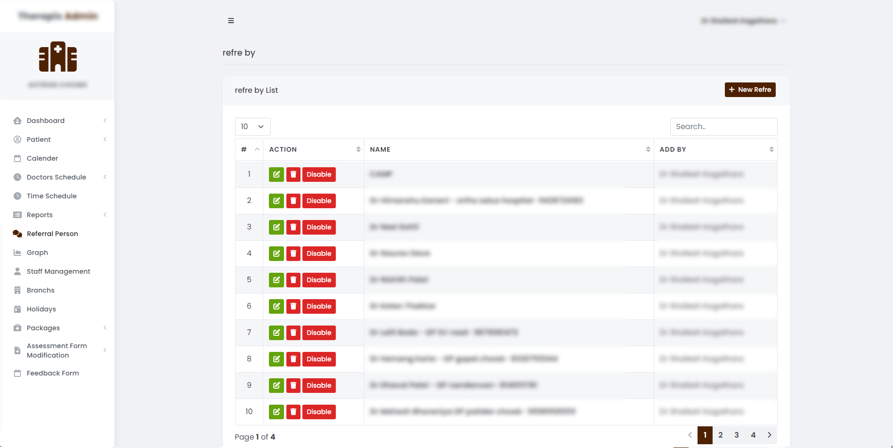This screenshot has width=893, height=448.
Task: Click the Search input field
Action: click(723, 127)
